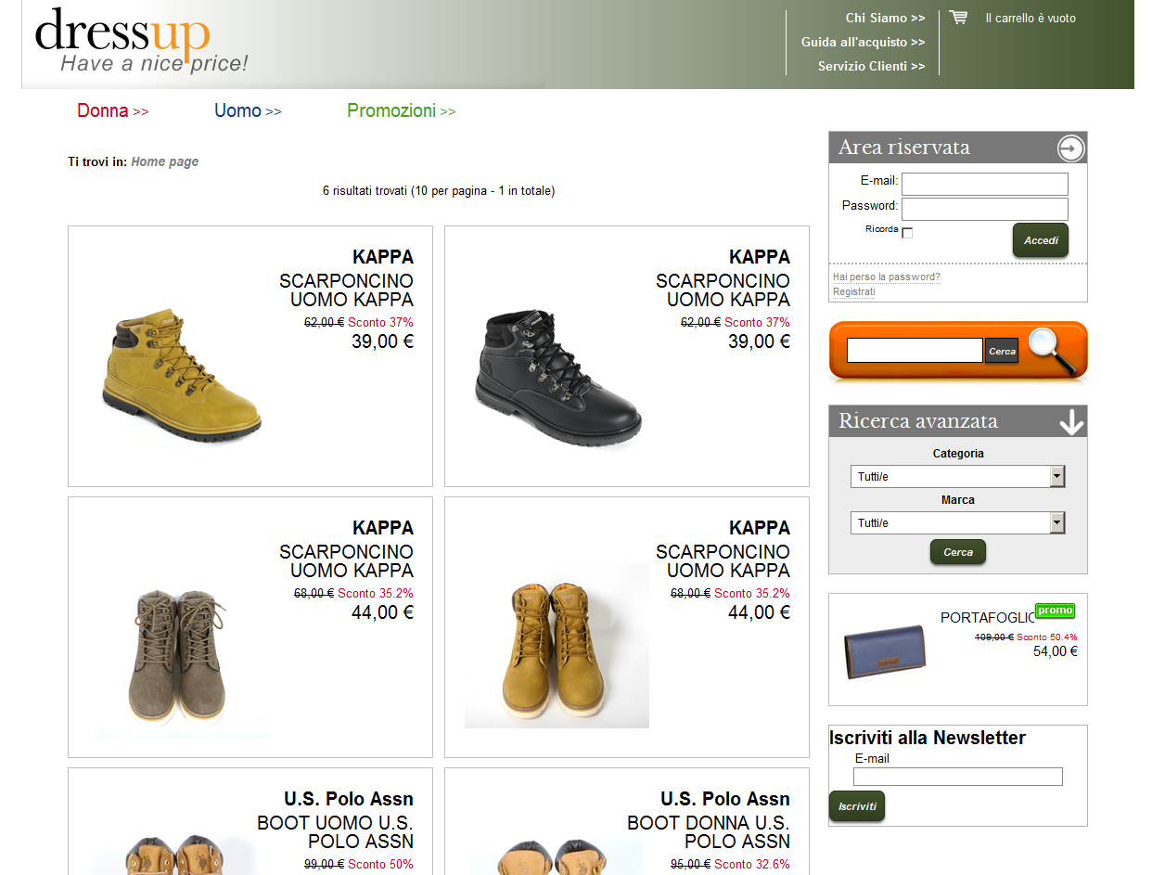Click the green promo badge on the wallet
The image size is (1152, 875).
click(x=1055, y=611)
